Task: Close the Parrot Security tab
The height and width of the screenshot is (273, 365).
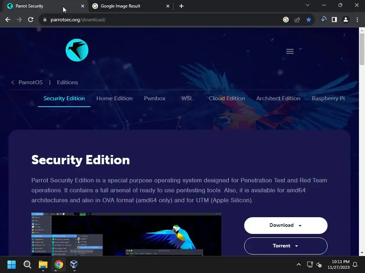Action: click(83, 6)
